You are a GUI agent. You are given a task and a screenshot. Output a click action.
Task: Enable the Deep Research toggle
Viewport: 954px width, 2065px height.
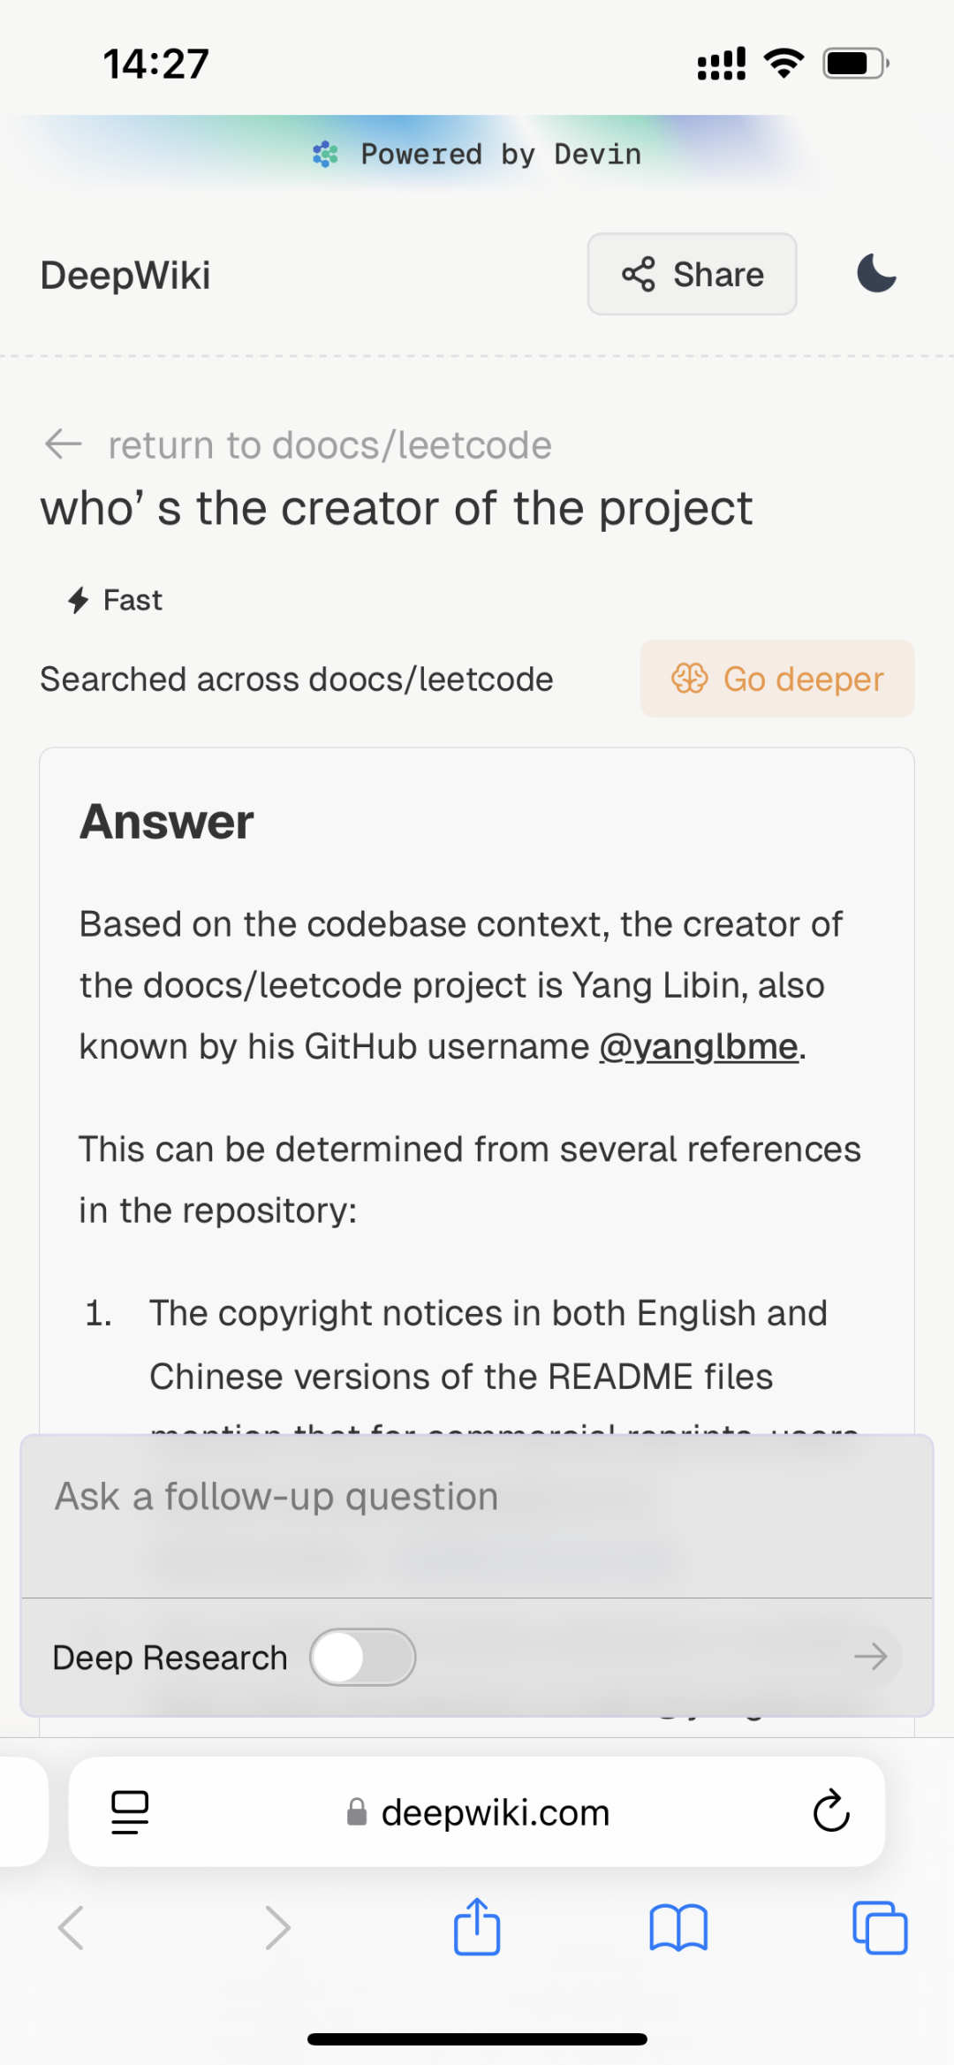point(362,1657)
